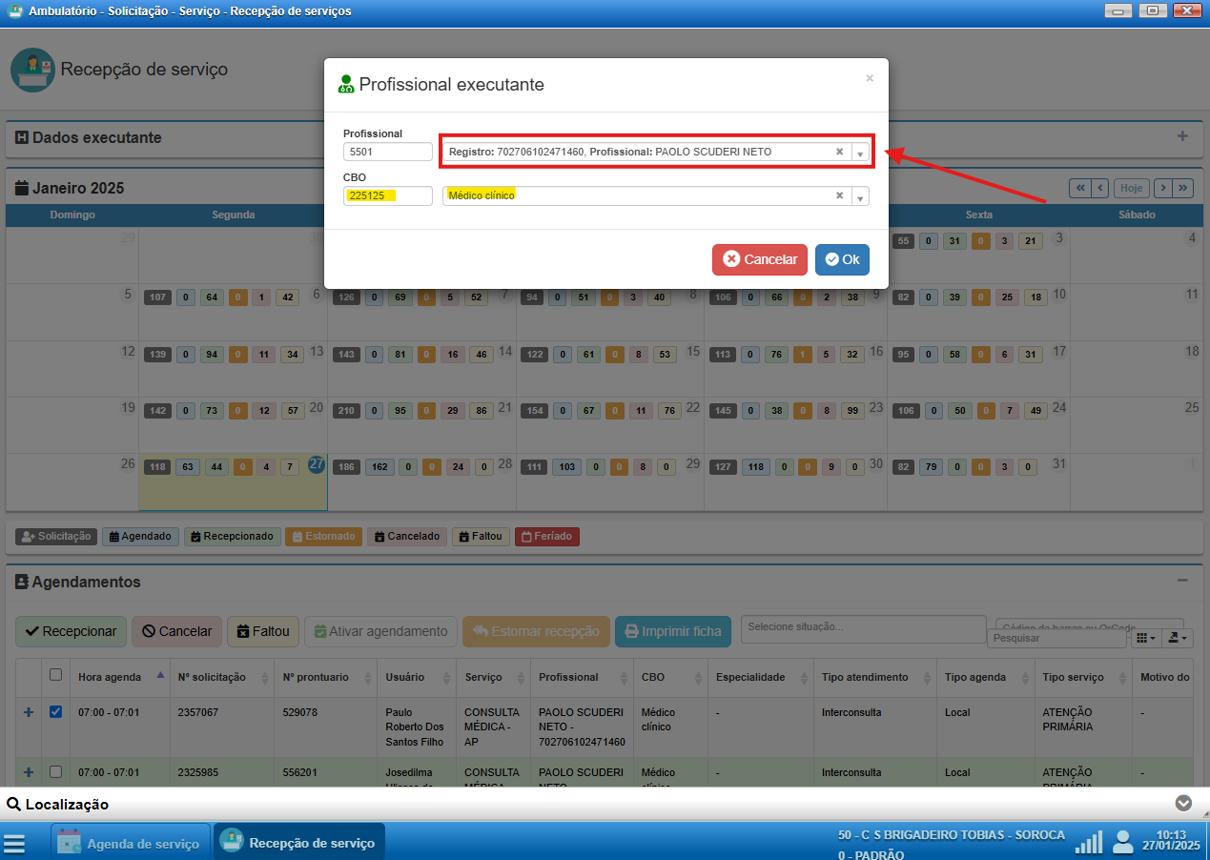Close the Profissional executante dialog
This screenshot has width=1210, height=860.
869,78
